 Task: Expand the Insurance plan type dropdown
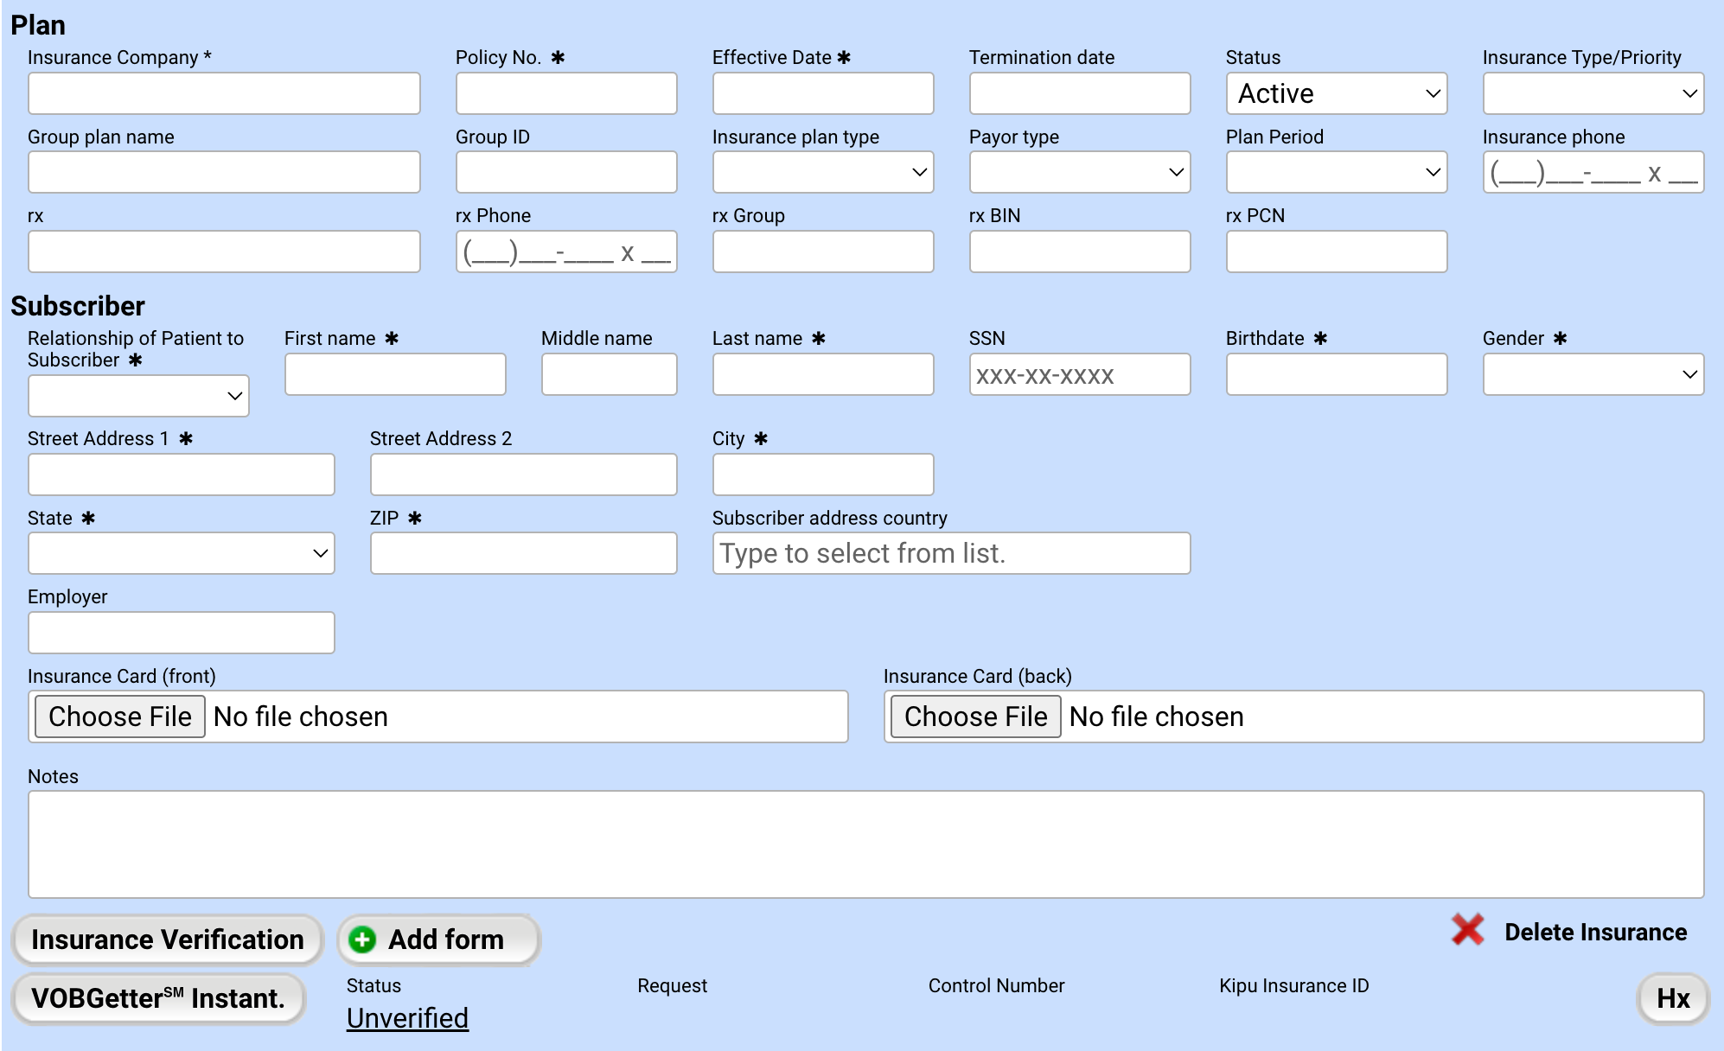(x=822, y=172)
